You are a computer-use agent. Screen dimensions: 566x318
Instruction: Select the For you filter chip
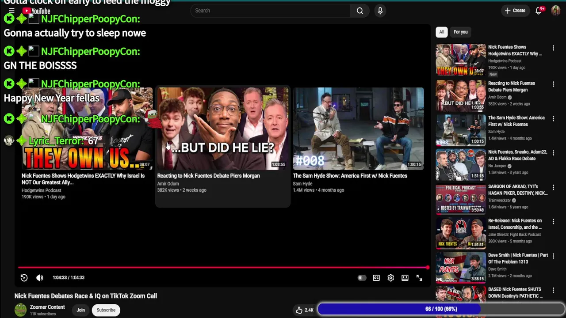point(460,32)
